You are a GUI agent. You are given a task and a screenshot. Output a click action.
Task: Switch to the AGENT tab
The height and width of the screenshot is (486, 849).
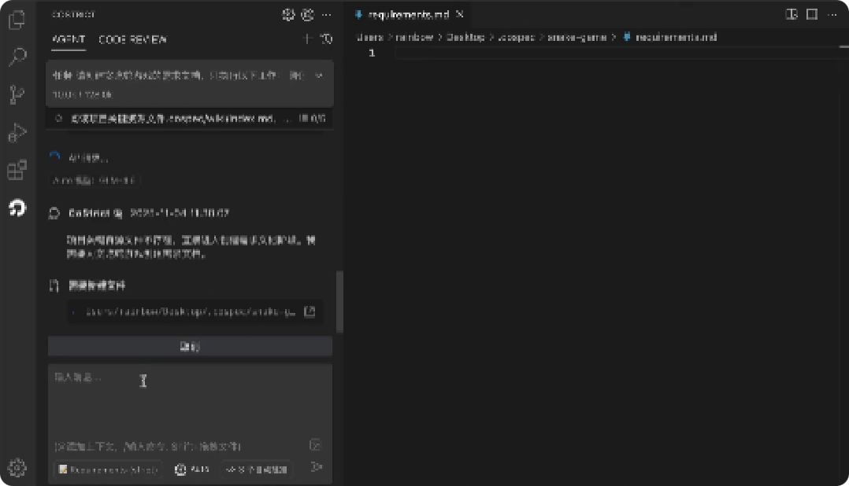click(x=69, y=39)
